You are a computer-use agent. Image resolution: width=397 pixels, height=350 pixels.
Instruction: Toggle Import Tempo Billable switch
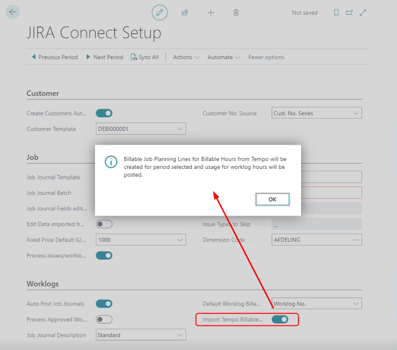pos(280,319)
